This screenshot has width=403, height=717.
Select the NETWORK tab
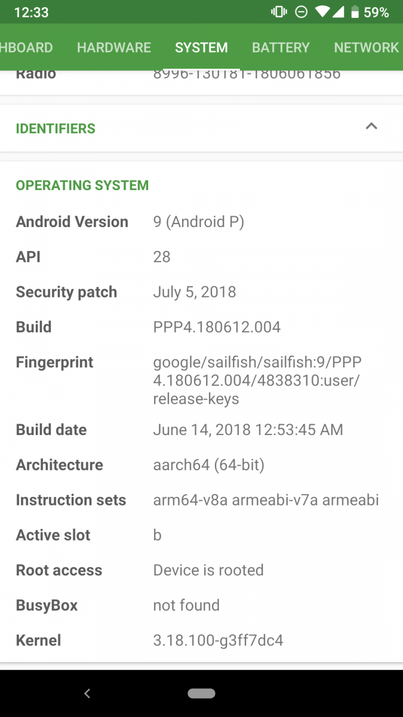click(367, 47)
